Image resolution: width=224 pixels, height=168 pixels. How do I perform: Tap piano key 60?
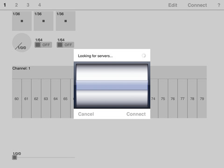click(x=17, y=98)
